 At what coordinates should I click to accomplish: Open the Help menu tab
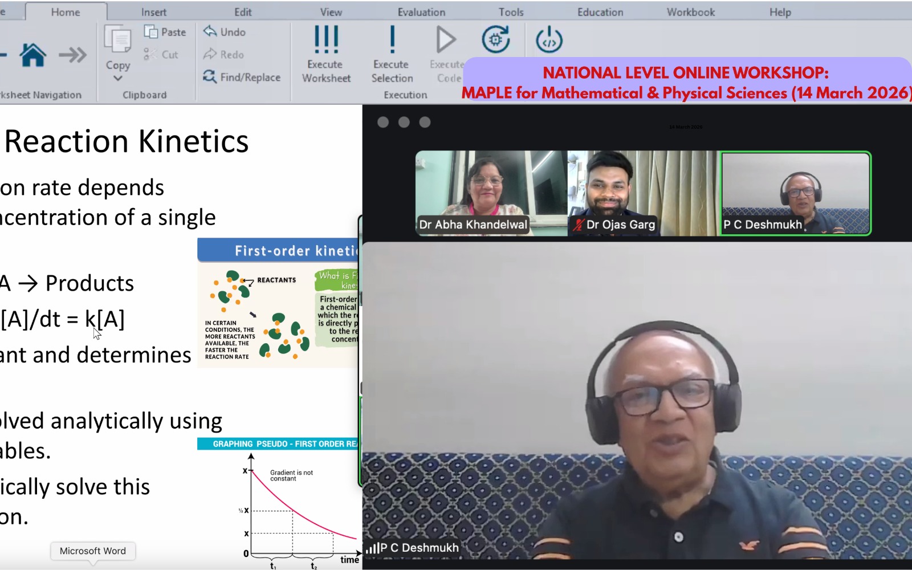780,12
